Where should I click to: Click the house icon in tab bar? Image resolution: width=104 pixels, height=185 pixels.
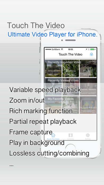pos(53,135)
